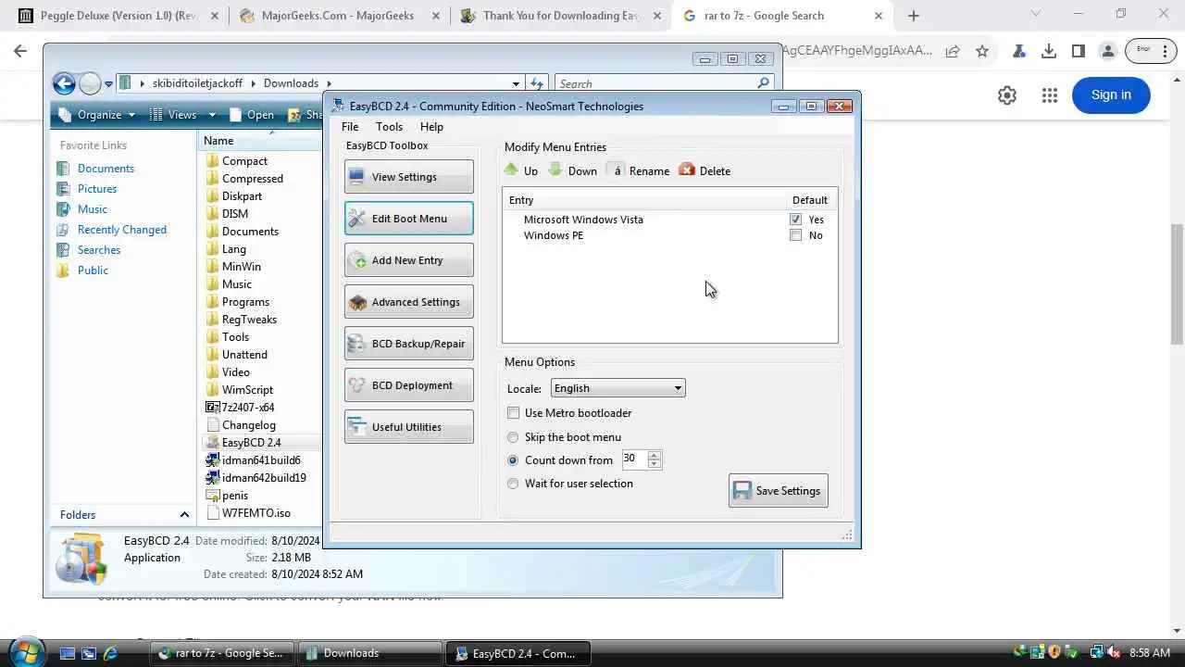The height and width of the screenshot is (667, 1185).
Task: Open Organize dropdown in Explorer toolbar
Action: [95, 115]
